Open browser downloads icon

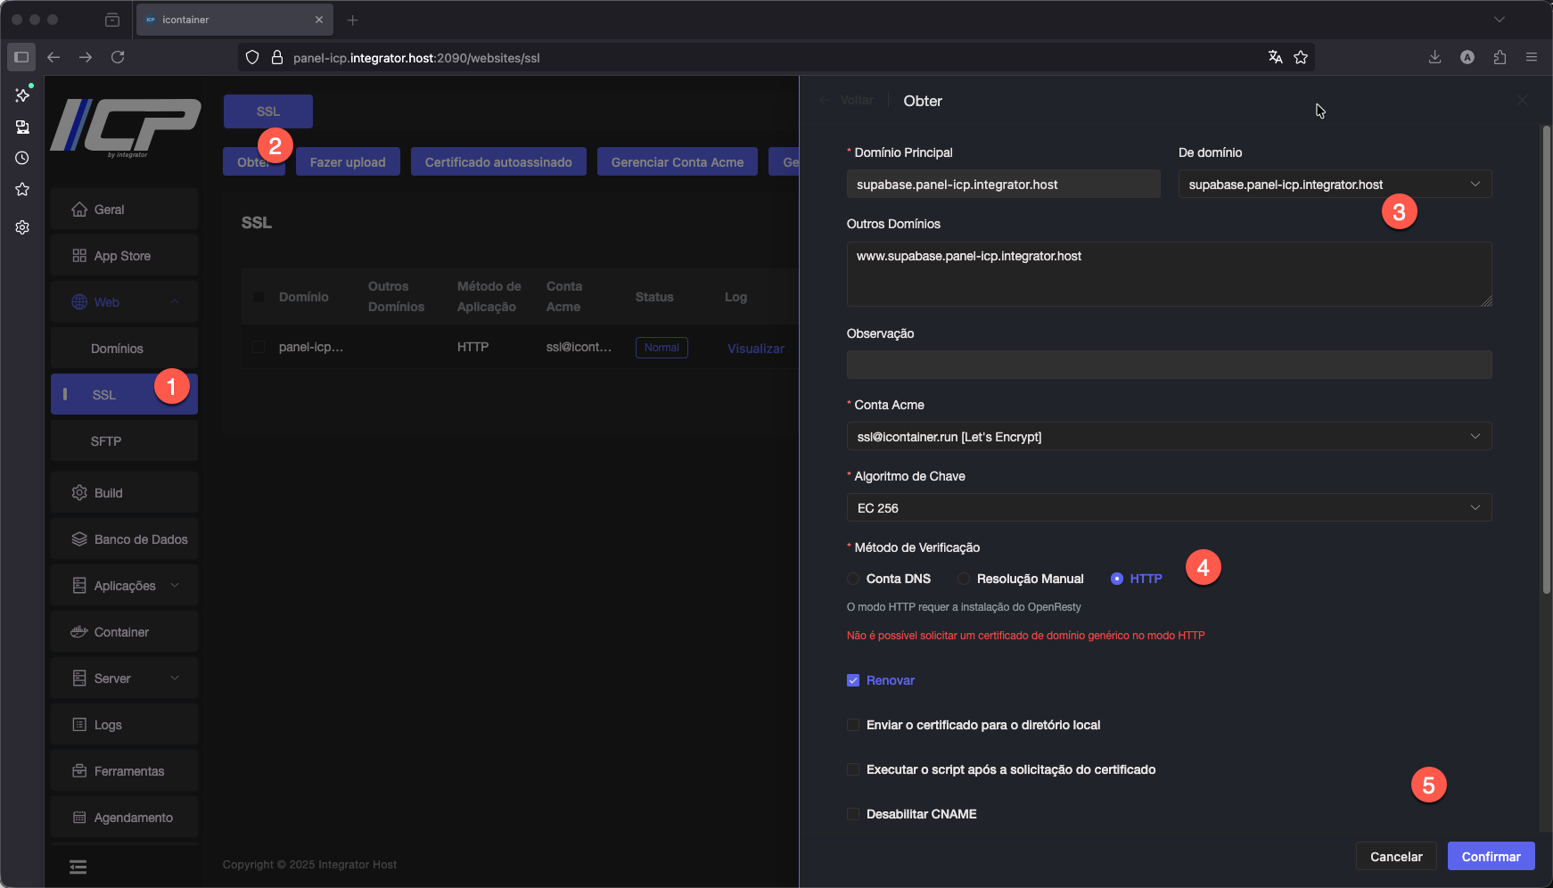[x=1434, y=57]
